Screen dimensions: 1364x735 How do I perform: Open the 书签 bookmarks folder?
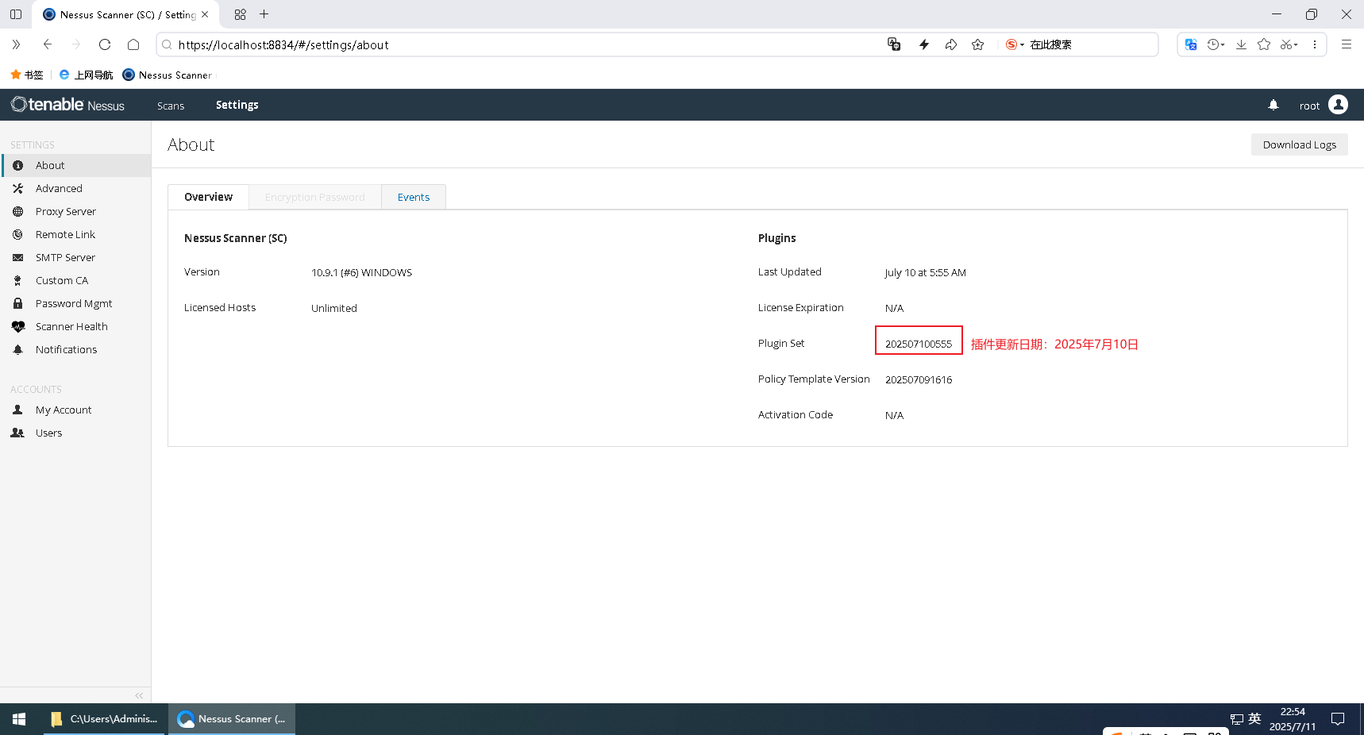[26, 75]
